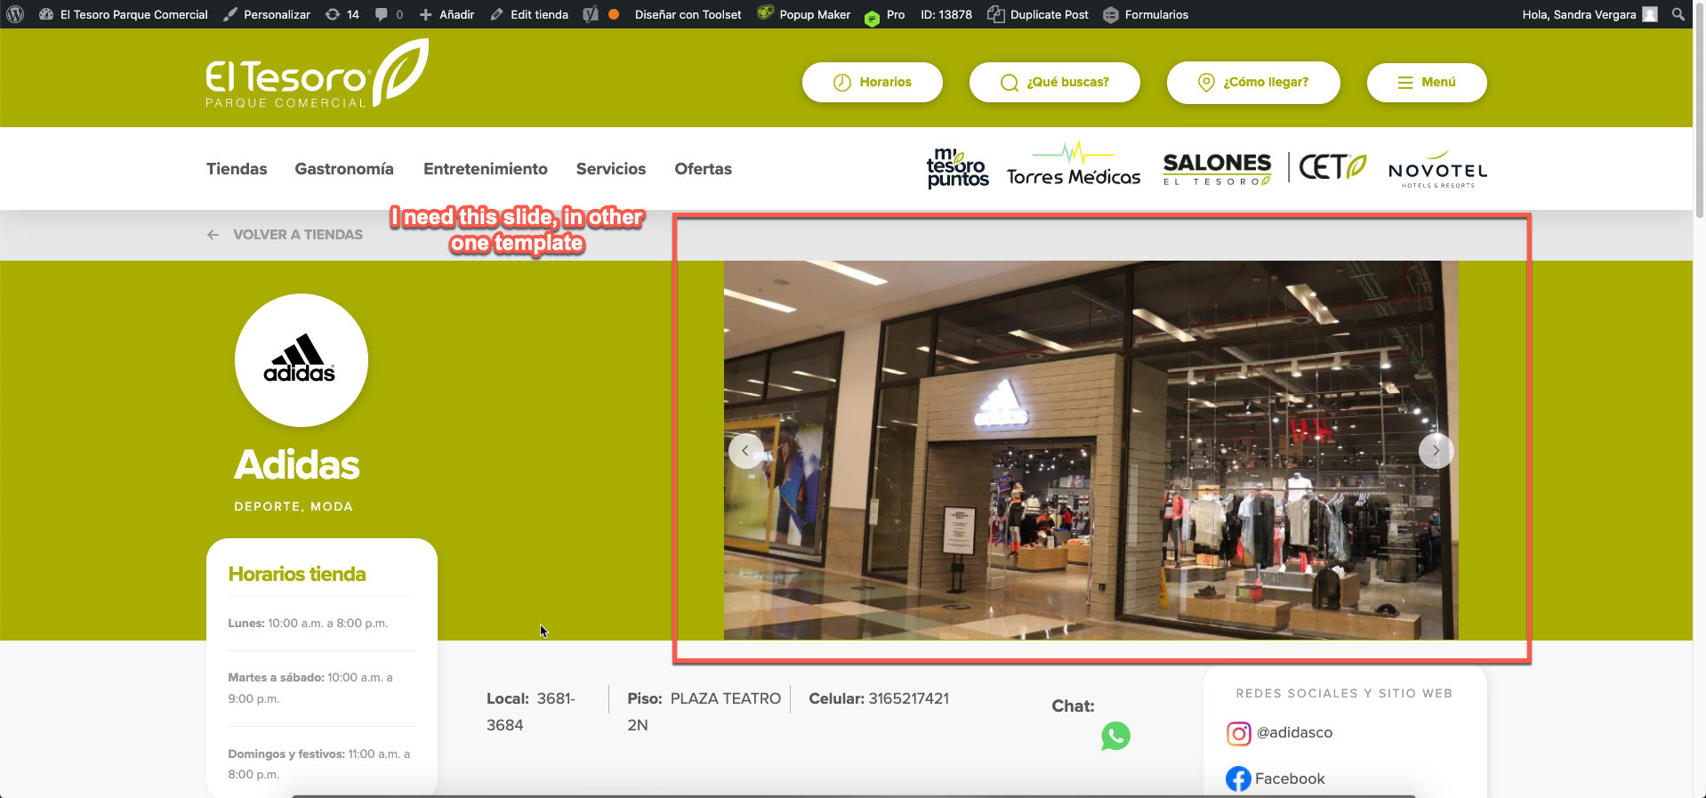1706x798 pixels.
Task: Open Hola, Sandra Vergara account menu
Action: pyautogui.click(x=1589, y=14)
